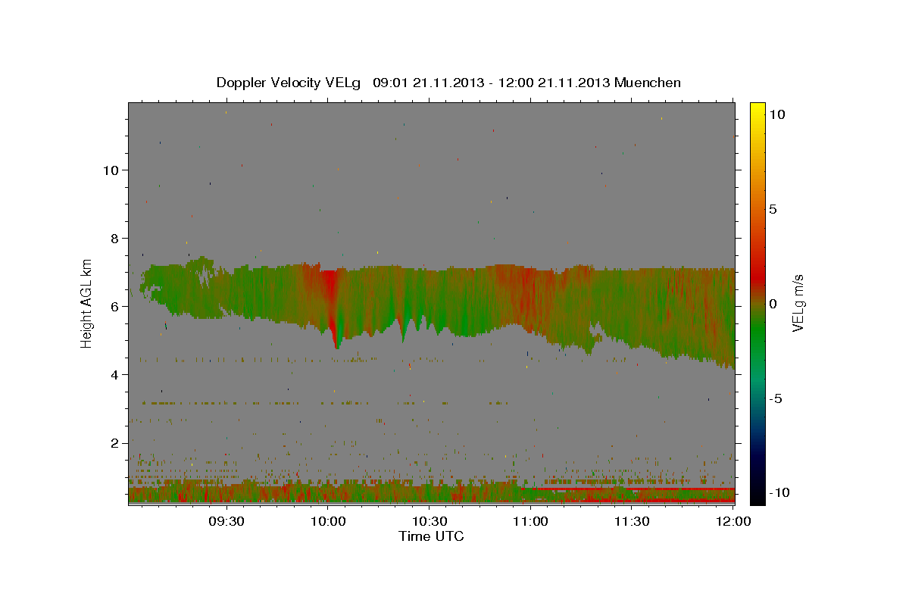This screenshot has width=909, height=606.
Task: Click the 'Time UTC' axis label
Action: 431,536
